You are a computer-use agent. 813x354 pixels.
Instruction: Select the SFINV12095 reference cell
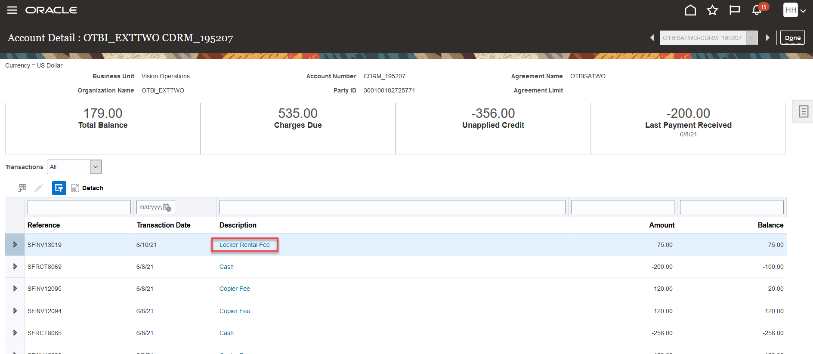[x=44, y=289]
